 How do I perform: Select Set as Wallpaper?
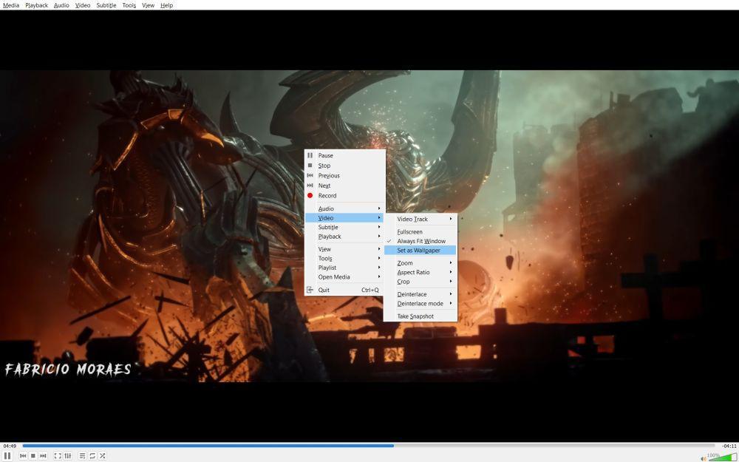[x=420, y=251]
